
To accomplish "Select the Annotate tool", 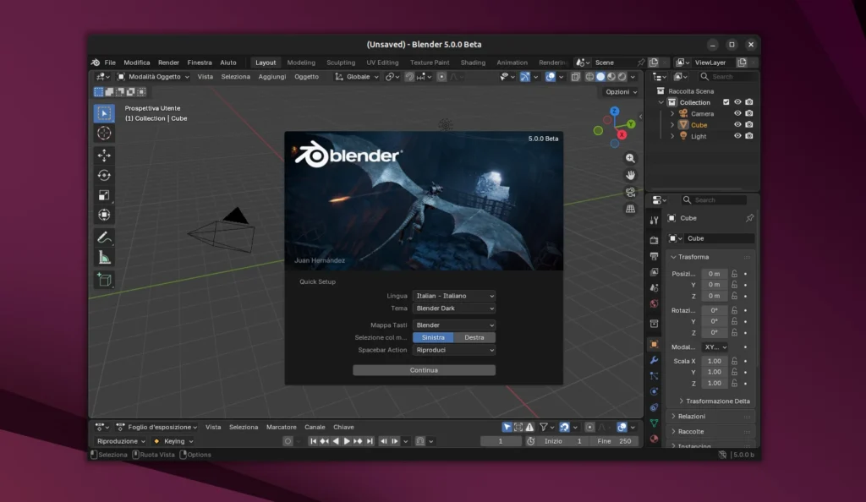I will [x=104, y=238].
